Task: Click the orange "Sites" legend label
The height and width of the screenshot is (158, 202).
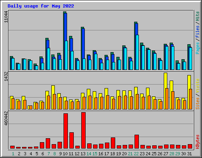Action: click(x=198, y=103)
